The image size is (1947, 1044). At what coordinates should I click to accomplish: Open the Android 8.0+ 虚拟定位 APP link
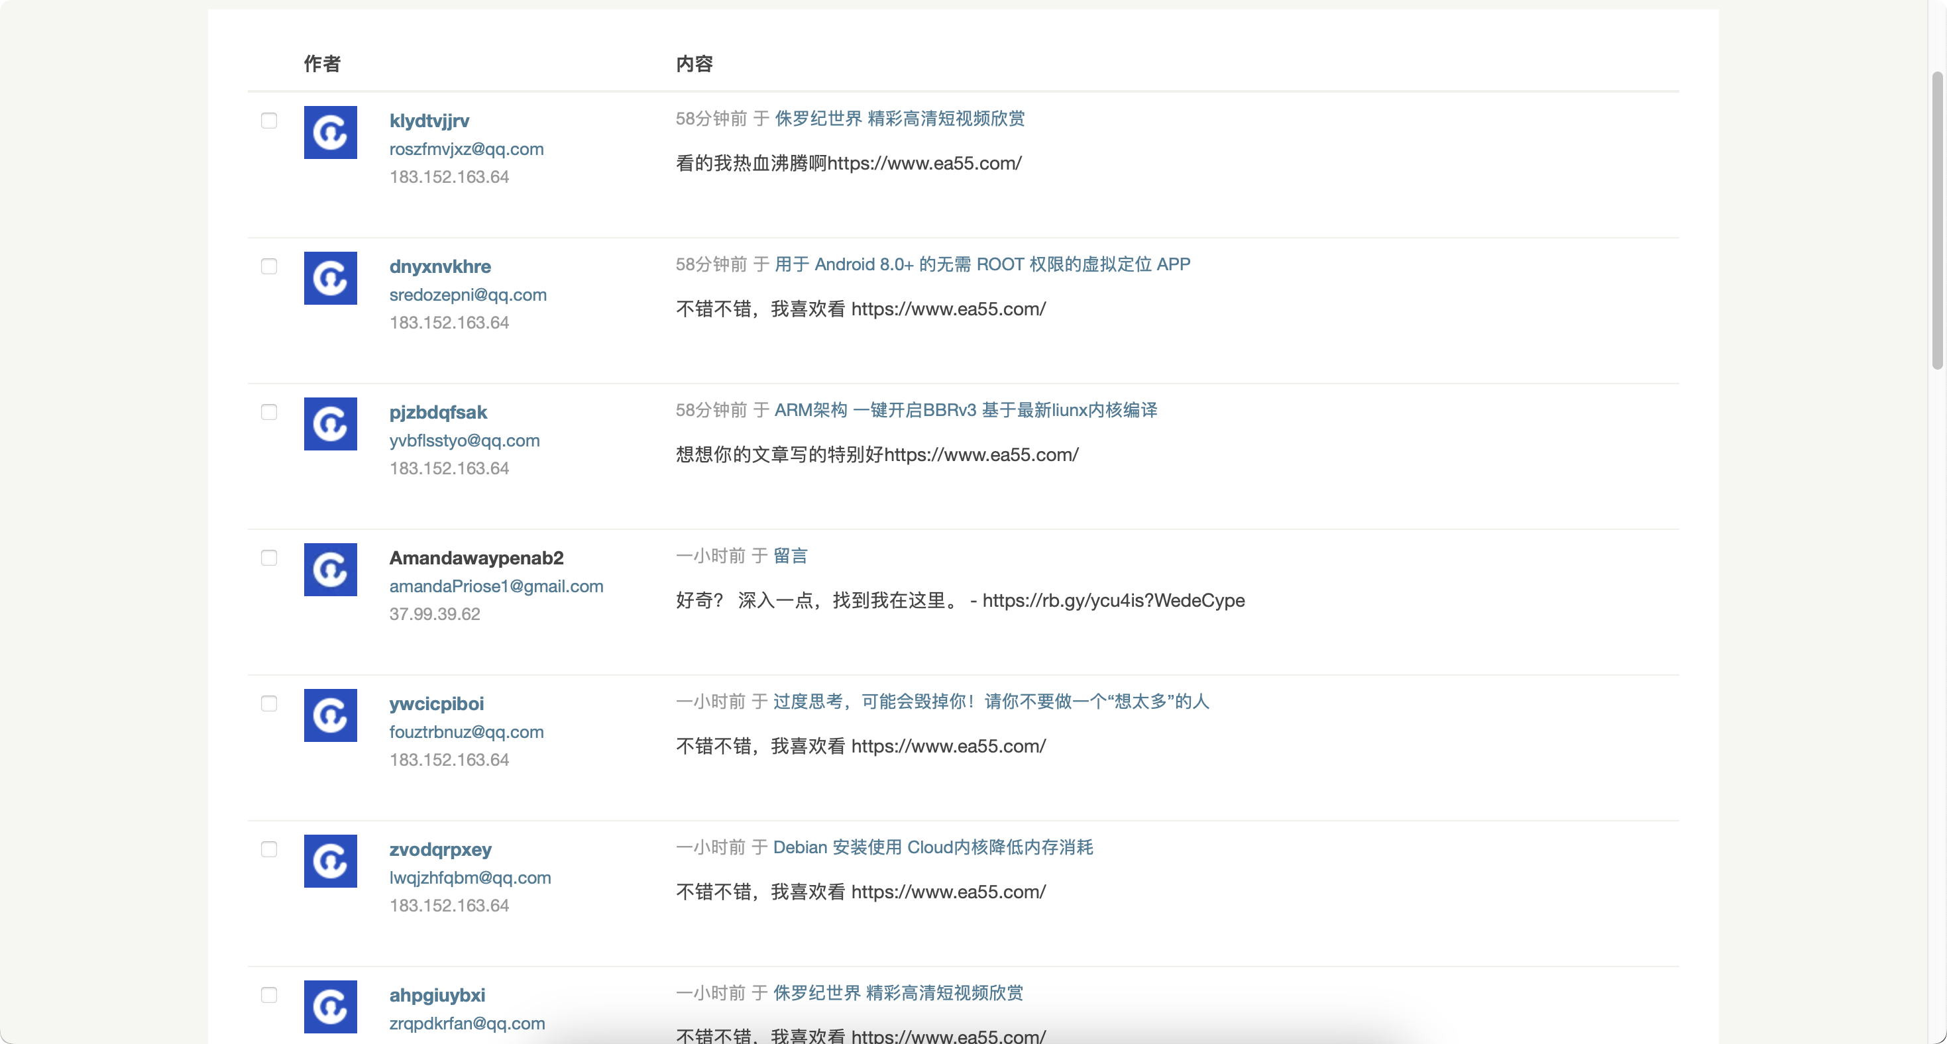pyautogui.click(x=982, y=264)
